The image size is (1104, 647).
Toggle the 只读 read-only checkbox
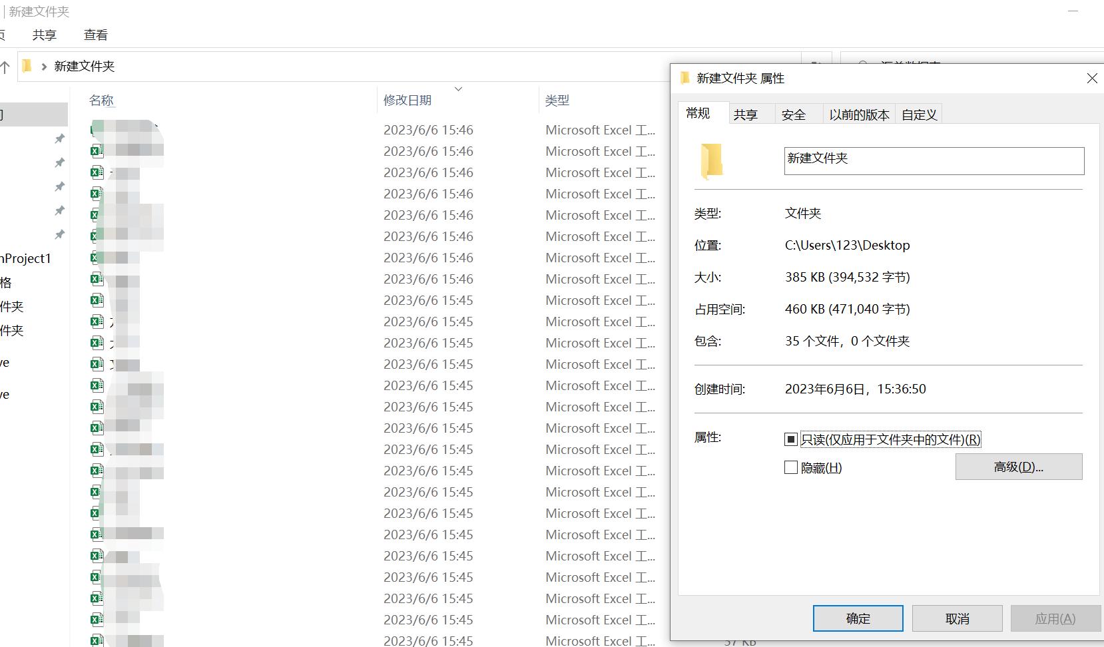(791, 439)
